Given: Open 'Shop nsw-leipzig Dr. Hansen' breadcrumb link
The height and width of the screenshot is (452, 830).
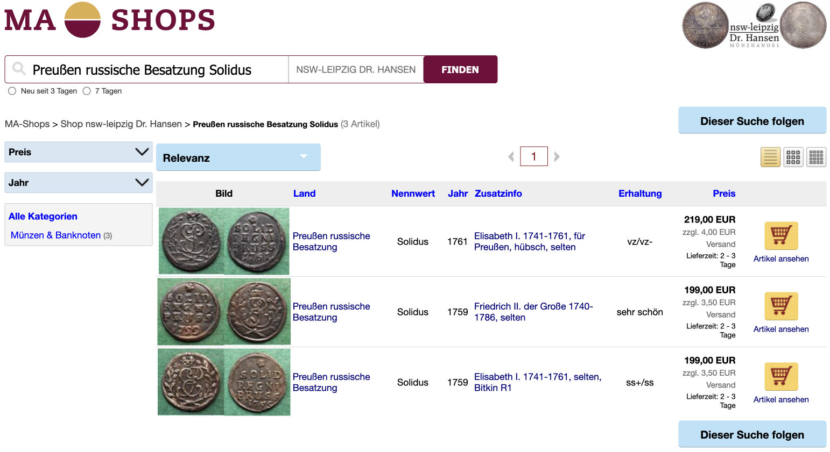Looking at the screenshot, I should tap(121, 124).
